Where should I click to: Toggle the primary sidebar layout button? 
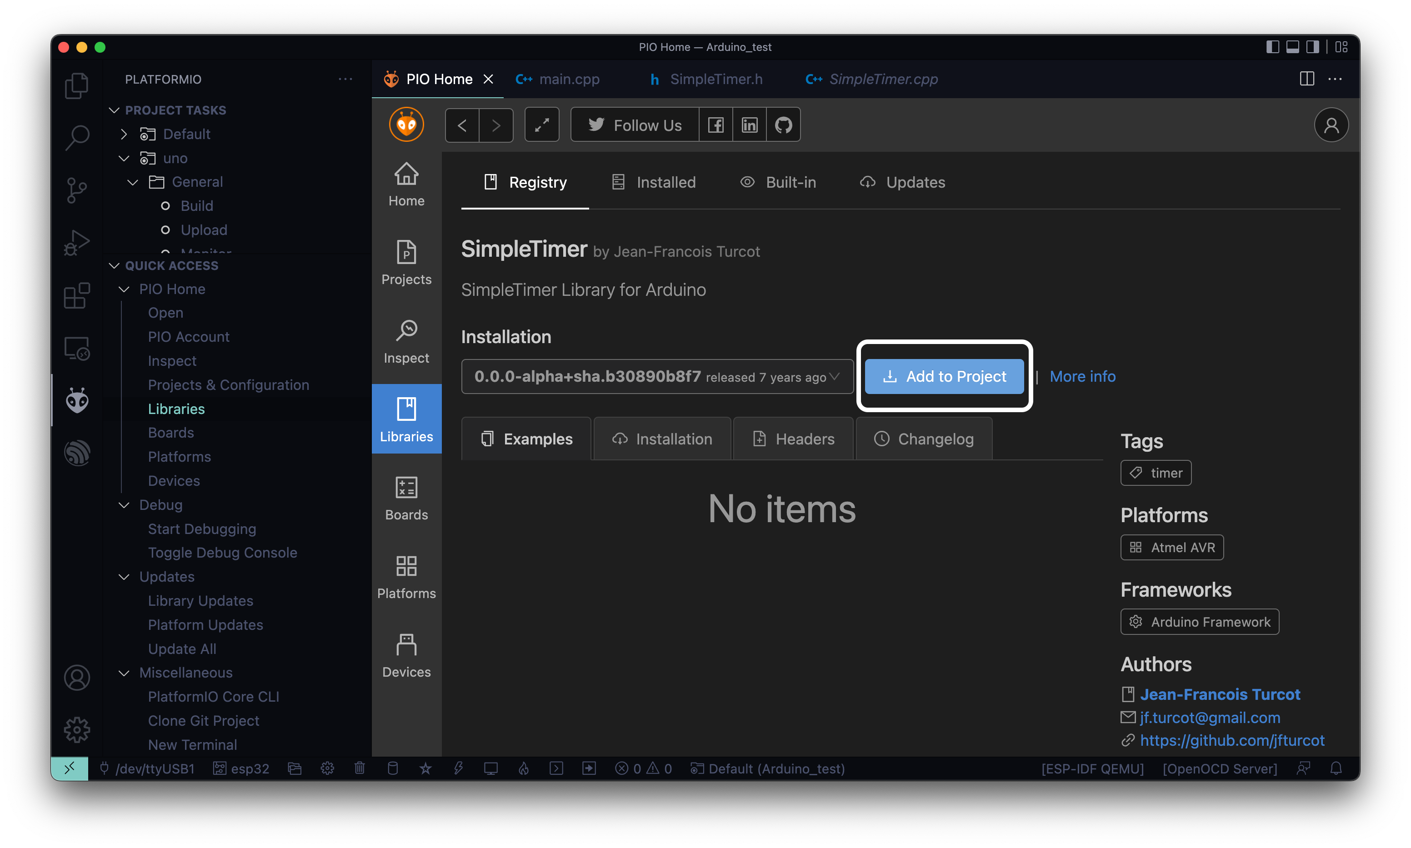coord(1272,47)
